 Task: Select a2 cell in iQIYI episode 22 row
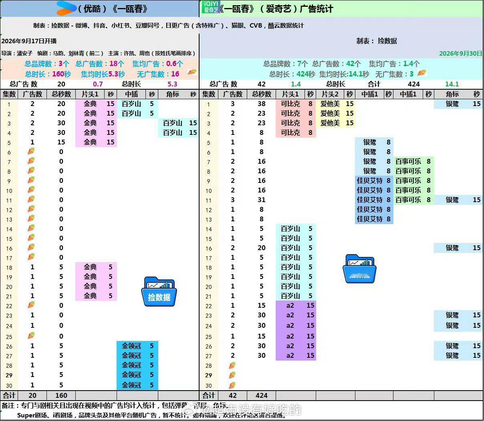click(290, 305)
